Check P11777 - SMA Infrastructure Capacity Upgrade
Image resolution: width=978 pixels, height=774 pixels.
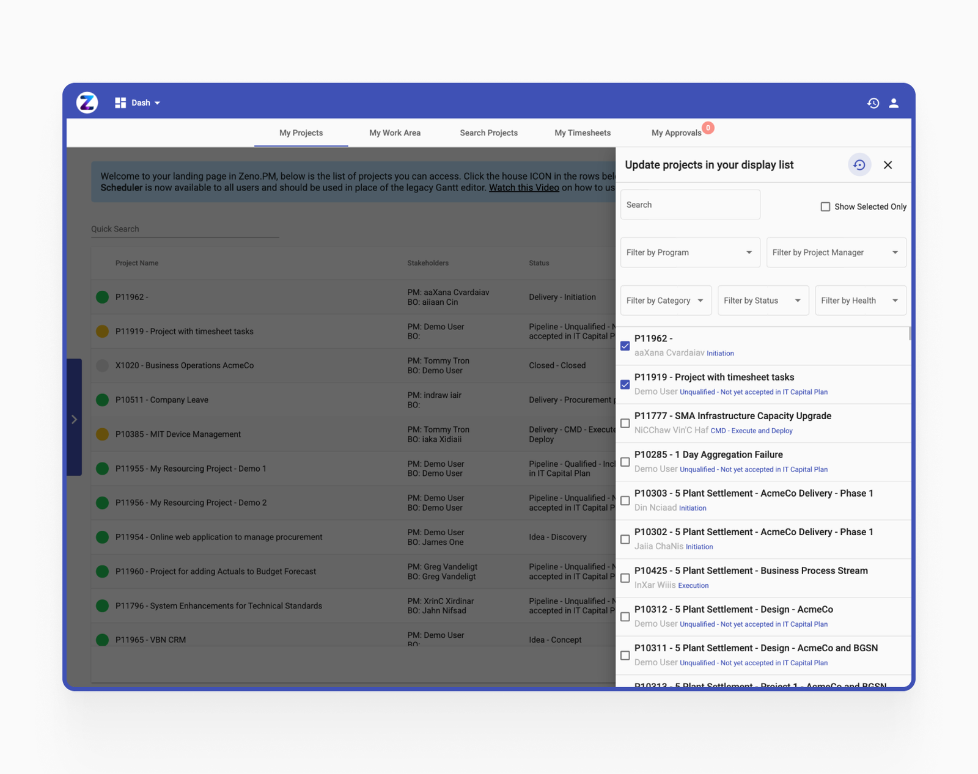pyautogui.click(x=625, y=423)
